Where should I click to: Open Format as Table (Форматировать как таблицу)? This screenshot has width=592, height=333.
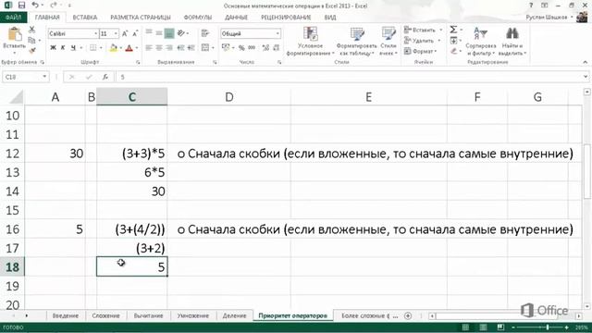pos(356,41)
